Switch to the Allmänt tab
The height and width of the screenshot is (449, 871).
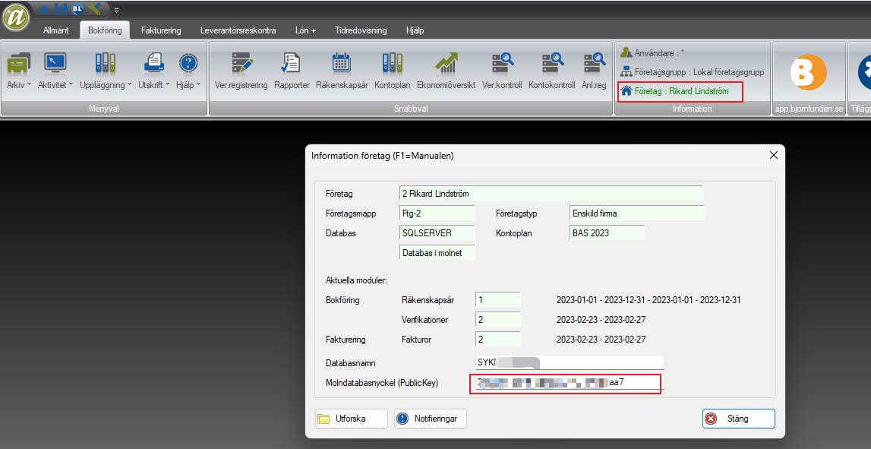click(x=56, y=30)
